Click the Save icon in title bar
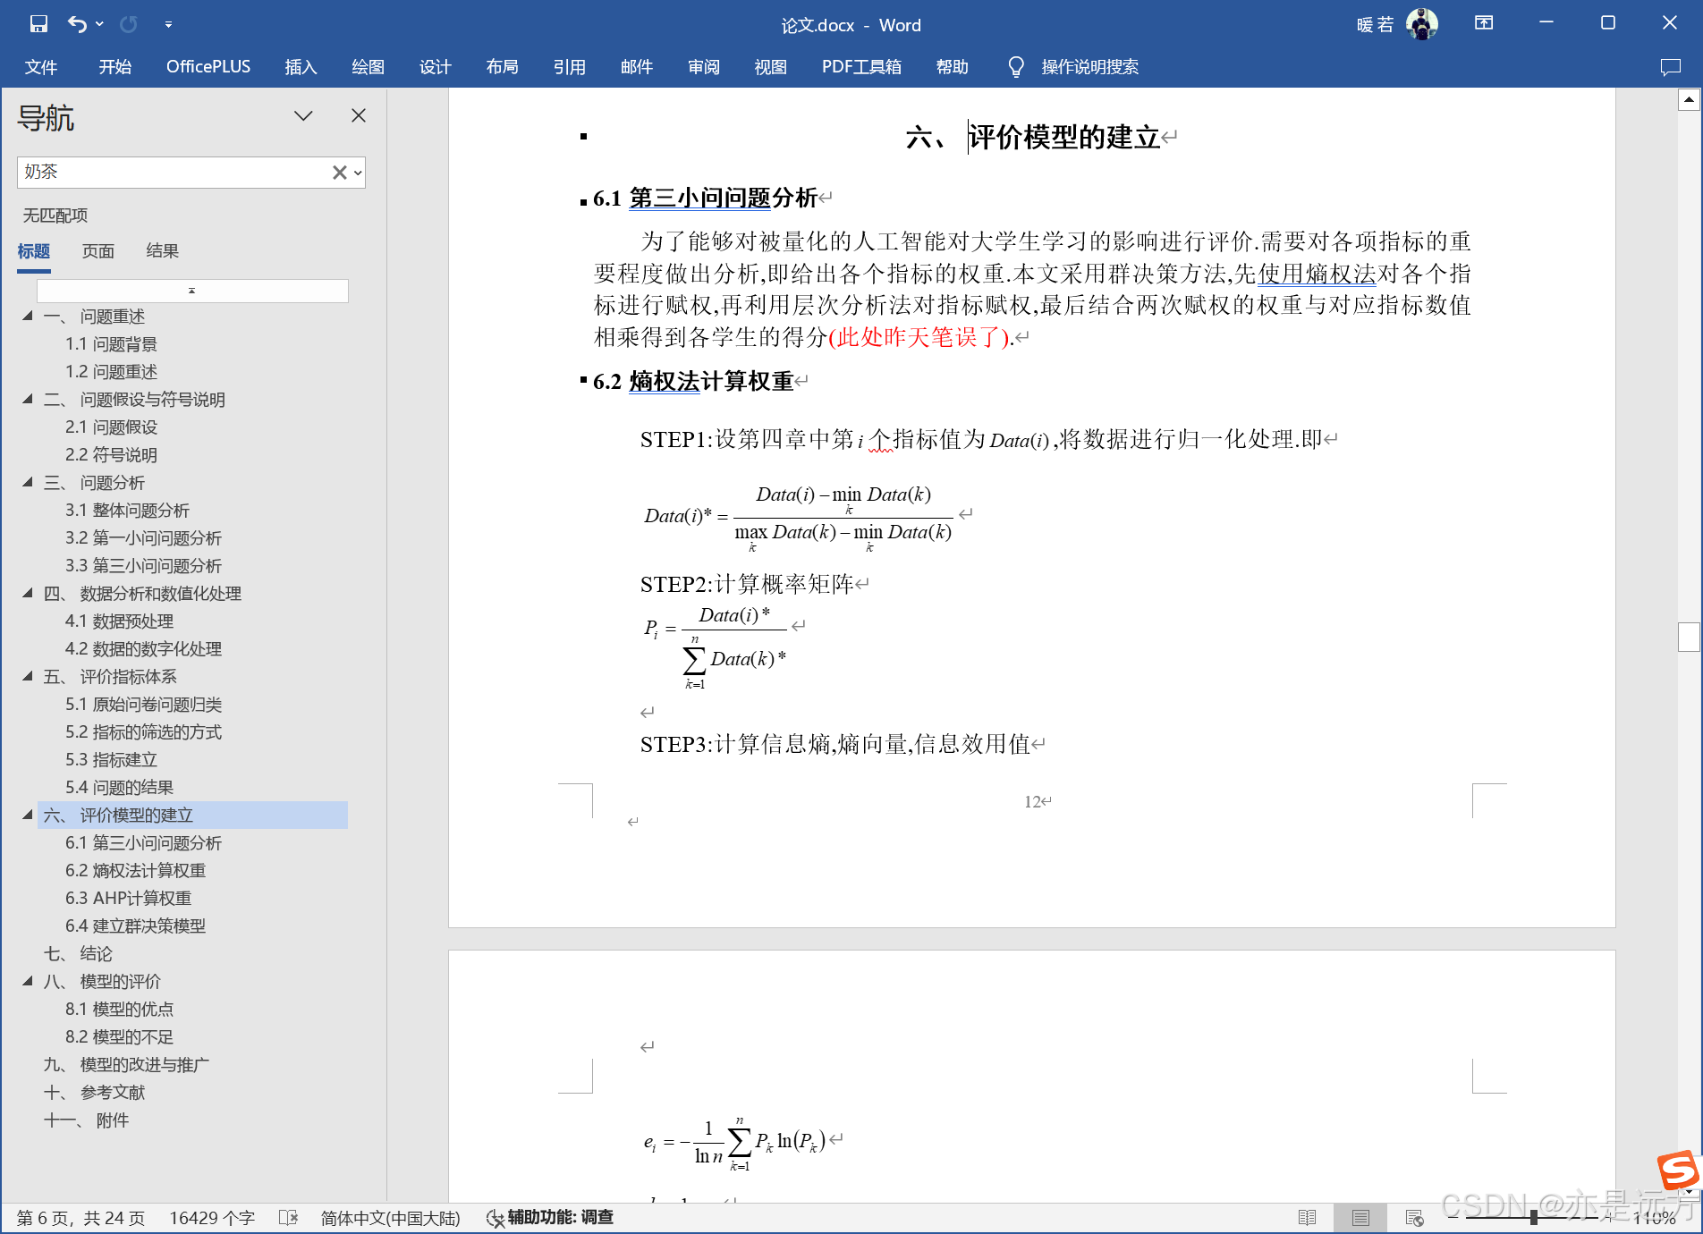Image resolution: width=1703 pixels, height=1234 pixels. (38, 24)
